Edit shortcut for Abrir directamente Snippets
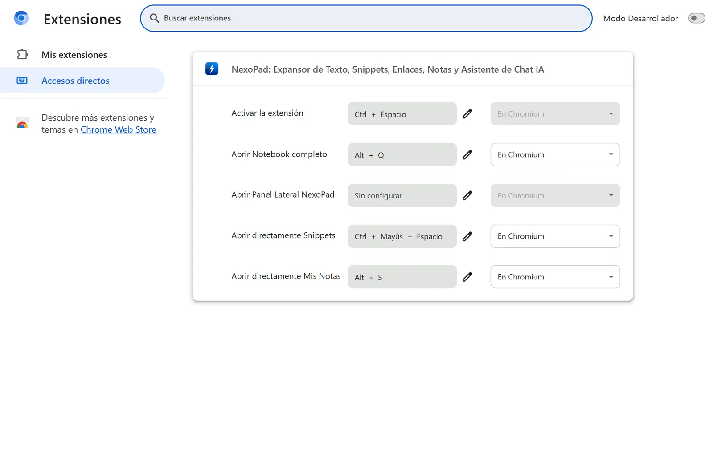This screenshot has width=713, height=453. coord(467,236)
